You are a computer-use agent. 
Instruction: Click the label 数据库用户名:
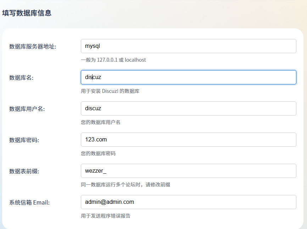tap(27, 109)
